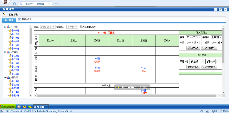The width and height of the screenshot is (229, 113).
Task: Click the folder icon beside 小一4班
Action: coord(10,41)
